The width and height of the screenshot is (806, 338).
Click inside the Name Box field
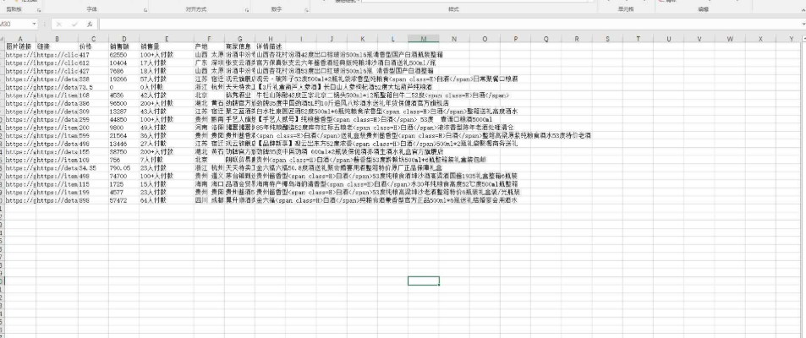click(x=14, y=25)
